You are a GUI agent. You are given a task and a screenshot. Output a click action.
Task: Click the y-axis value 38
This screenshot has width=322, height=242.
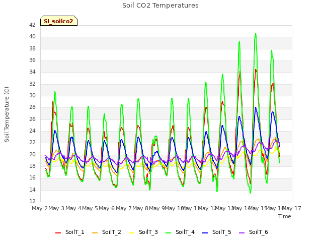32,48
